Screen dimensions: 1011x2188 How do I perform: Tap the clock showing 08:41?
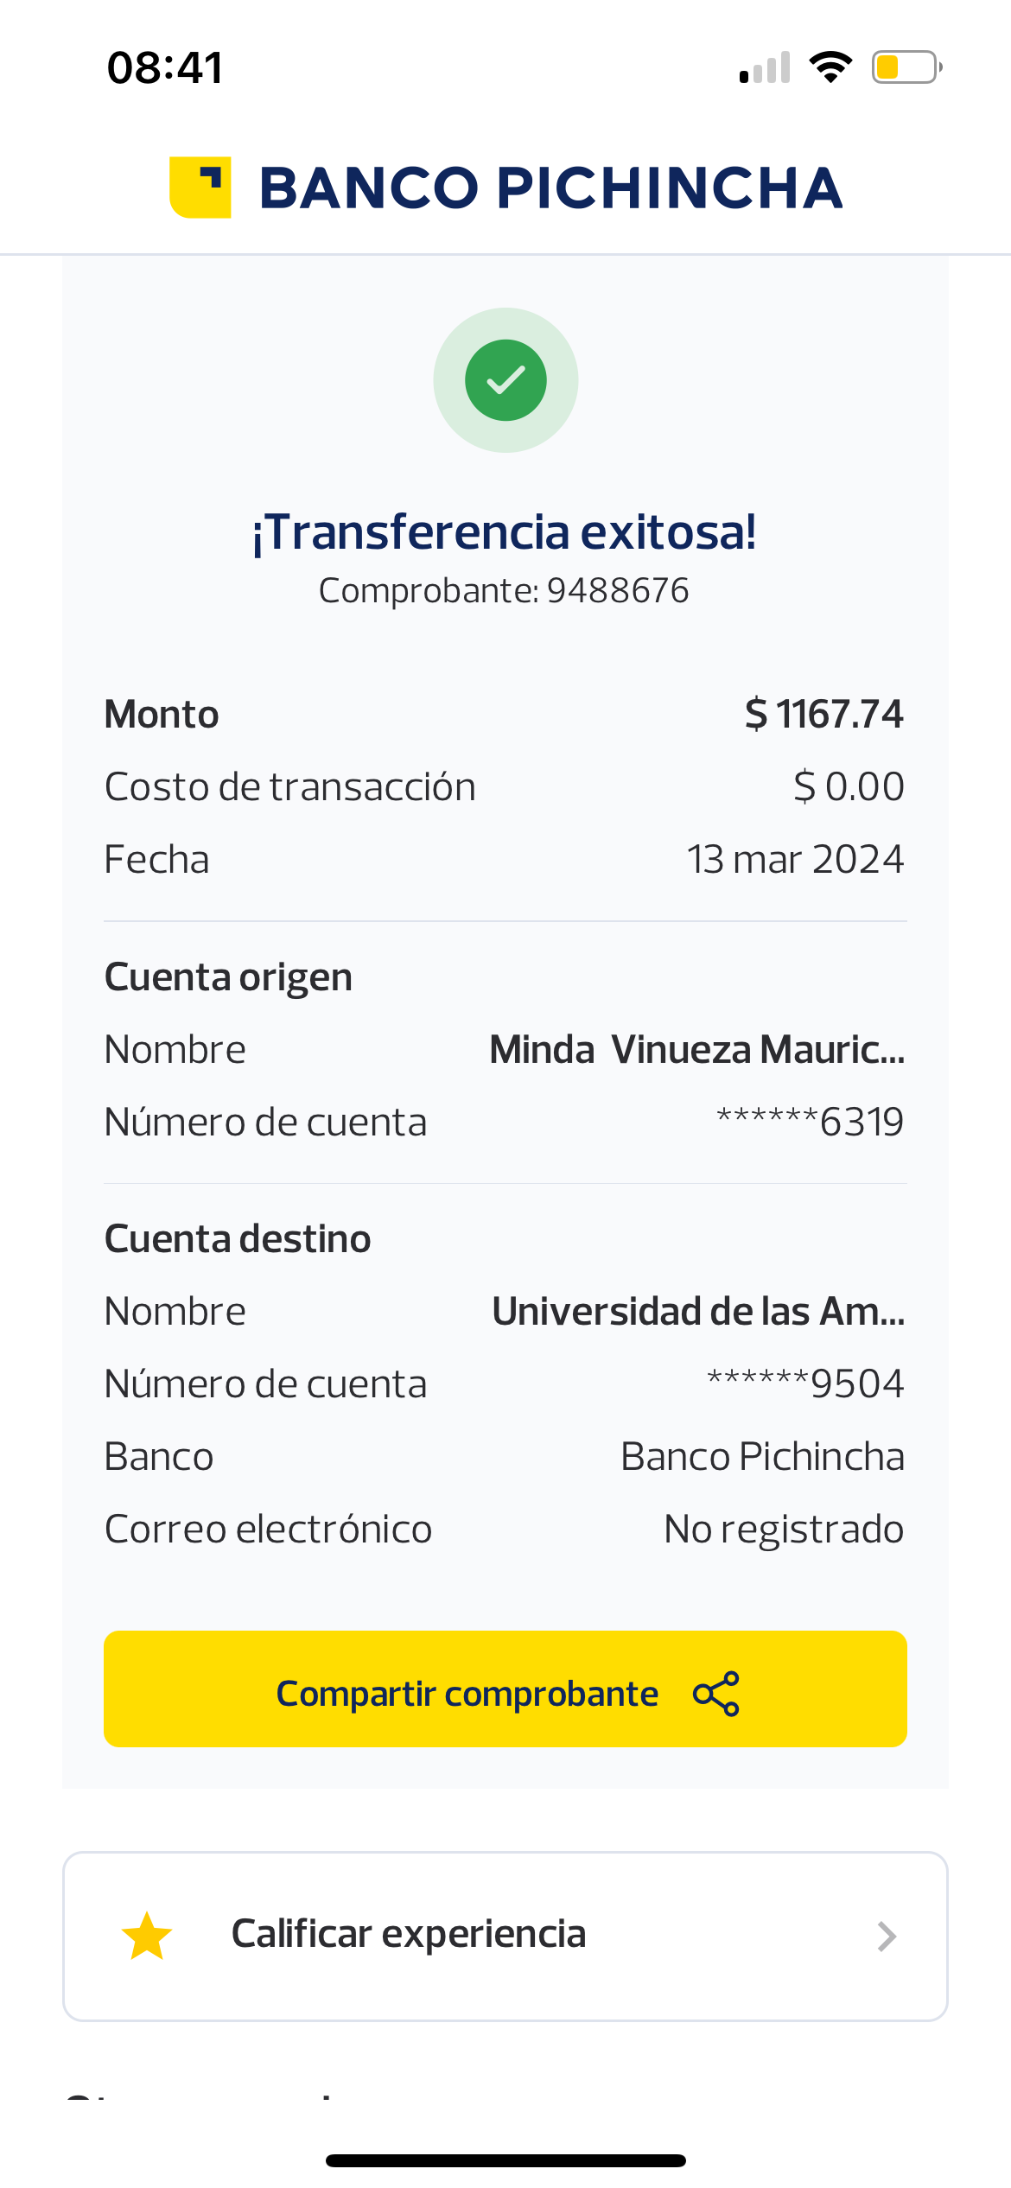click(165, 67)
